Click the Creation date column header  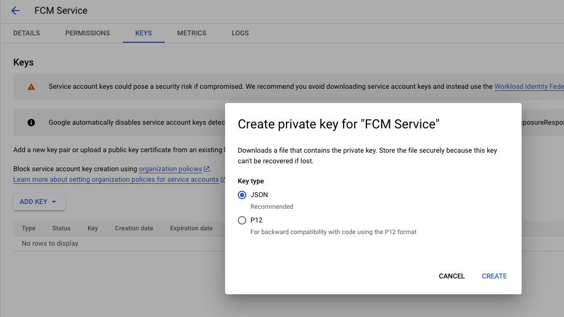(134, 228)
